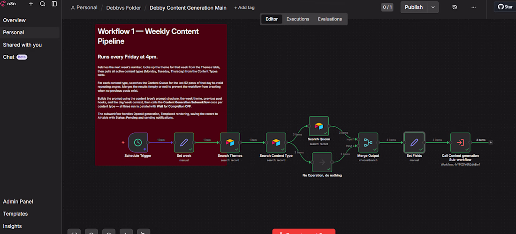516x234 pixels.
Task: Select the Search Content Type Airtable node
Action: coord(276,142)
